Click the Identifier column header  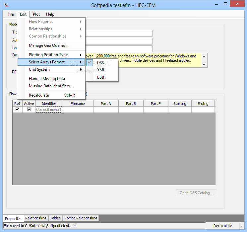click(x=49, y=104)
